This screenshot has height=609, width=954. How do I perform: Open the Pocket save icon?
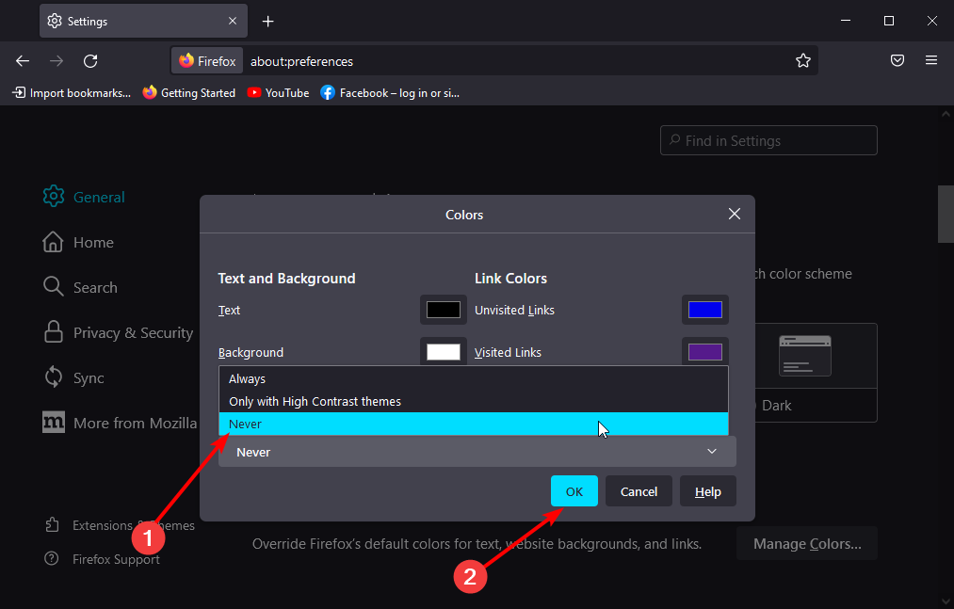(x=897, y=60)
